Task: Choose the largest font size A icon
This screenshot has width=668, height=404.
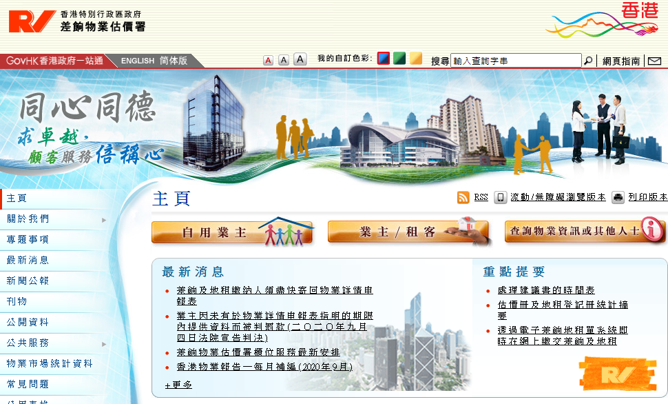Action: [x=300, y=60]
